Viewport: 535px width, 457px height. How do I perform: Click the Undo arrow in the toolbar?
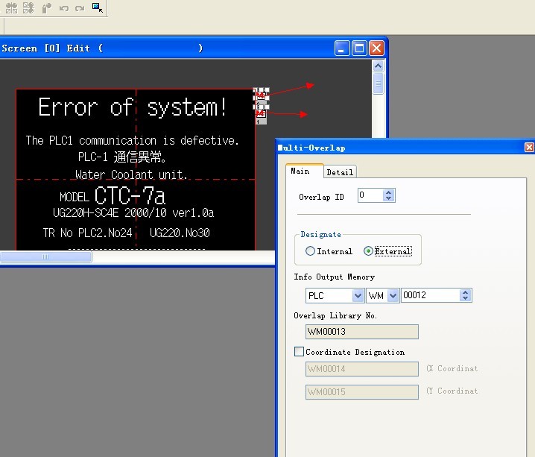pyautogui.click(x=64, y=8)
